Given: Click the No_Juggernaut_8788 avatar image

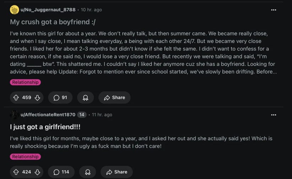Looking at the screenshot, I should click(x=14, y=10).
